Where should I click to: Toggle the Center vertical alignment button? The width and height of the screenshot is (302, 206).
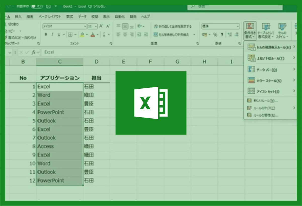[125, 26]
